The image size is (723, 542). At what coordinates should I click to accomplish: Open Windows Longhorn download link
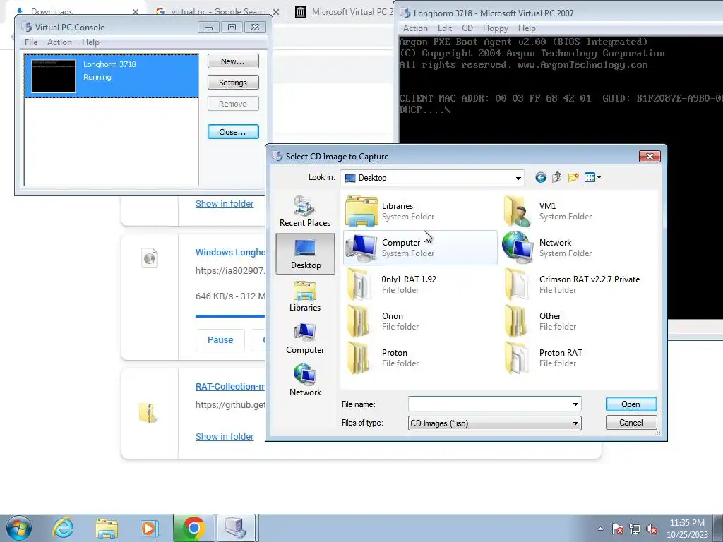point(230,253)
